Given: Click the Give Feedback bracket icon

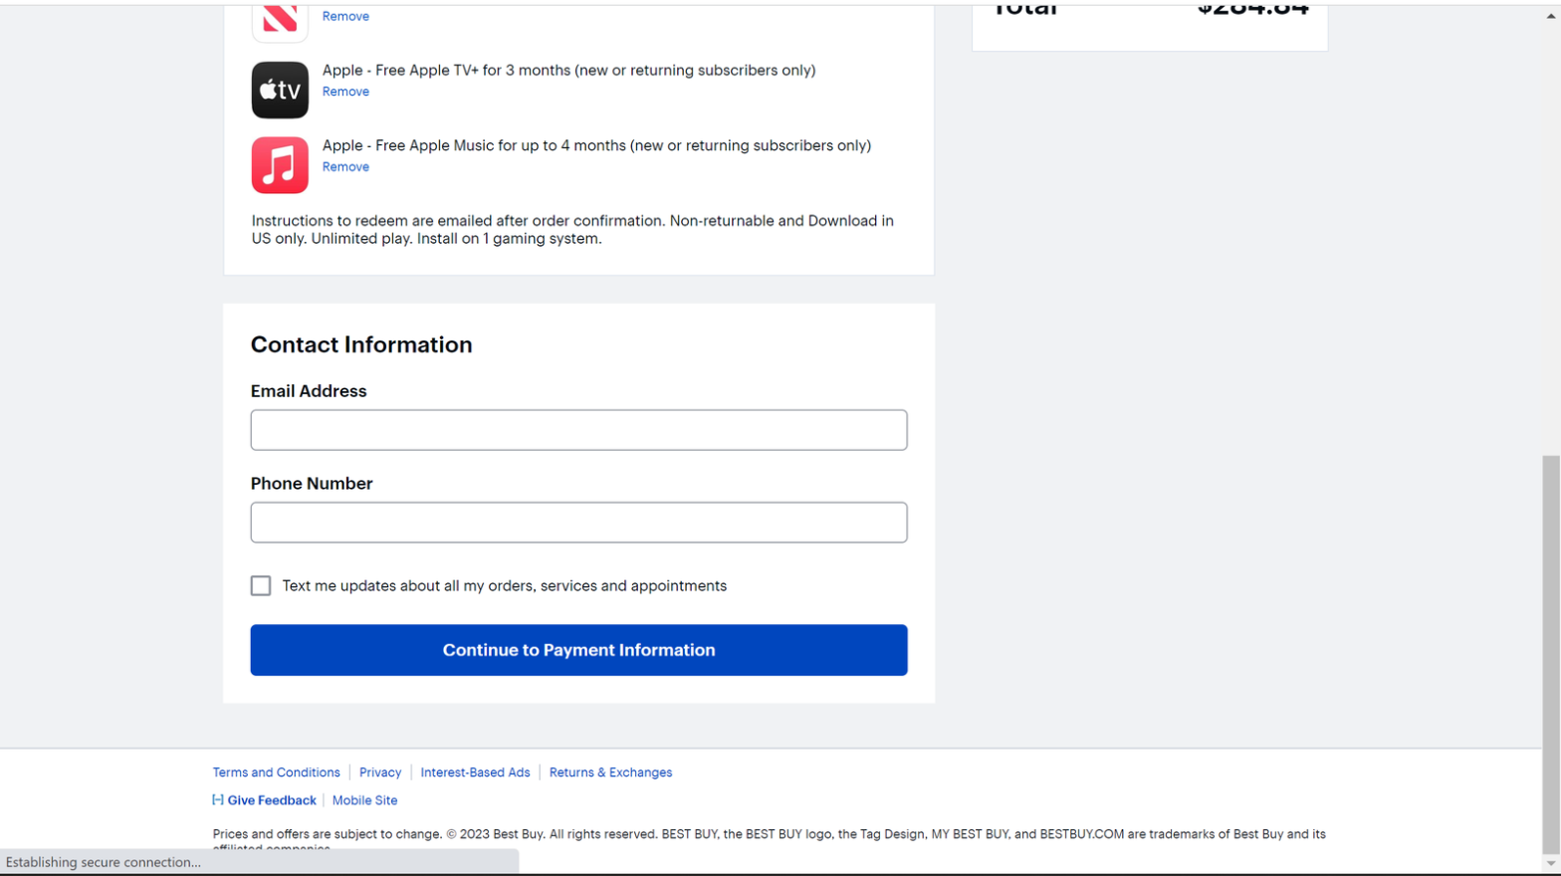Looking at the screenshot, I should pos(218,800).
